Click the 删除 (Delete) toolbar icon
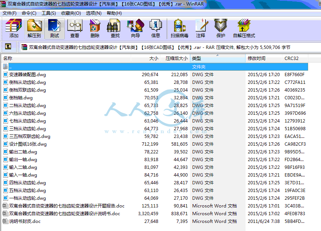The height and width of the screenshot is (231, 321). [95, 28]
